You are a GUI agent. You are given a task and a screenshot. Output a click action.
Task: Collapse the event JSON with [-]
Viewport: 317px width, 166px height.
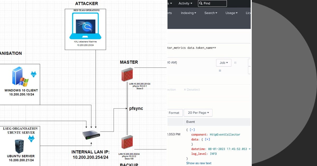[x=192, y=129]
